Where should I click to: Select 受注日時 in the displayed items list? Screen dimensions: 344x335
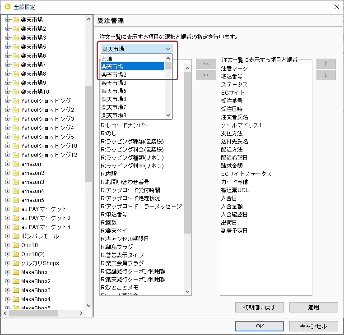point(232,109)
